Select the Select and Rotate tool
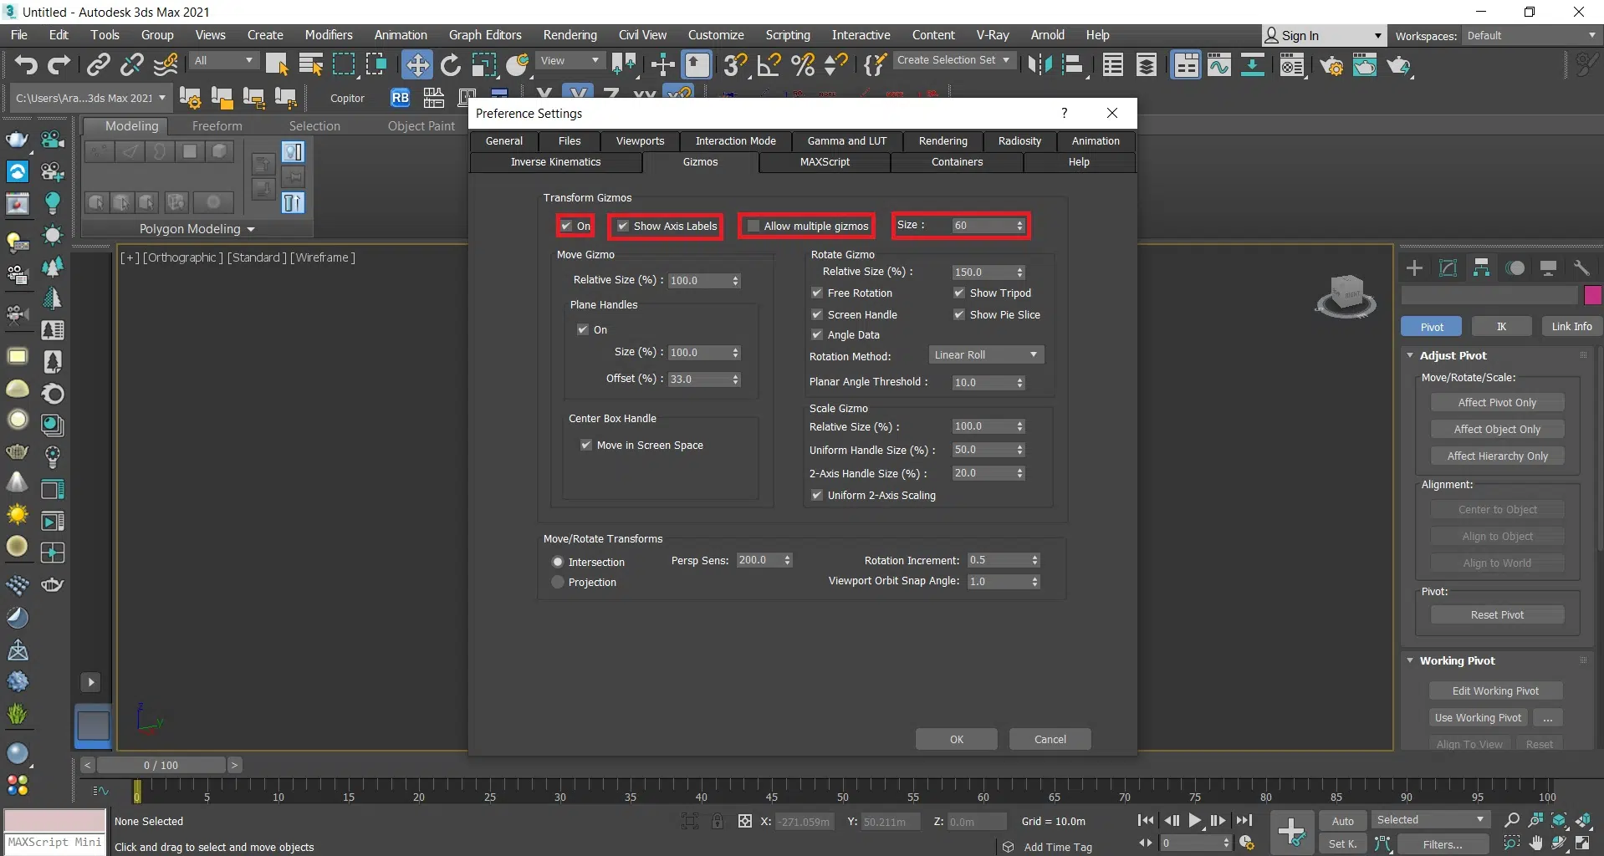Viewport: 1604px width, 856px height. point(451,64)
